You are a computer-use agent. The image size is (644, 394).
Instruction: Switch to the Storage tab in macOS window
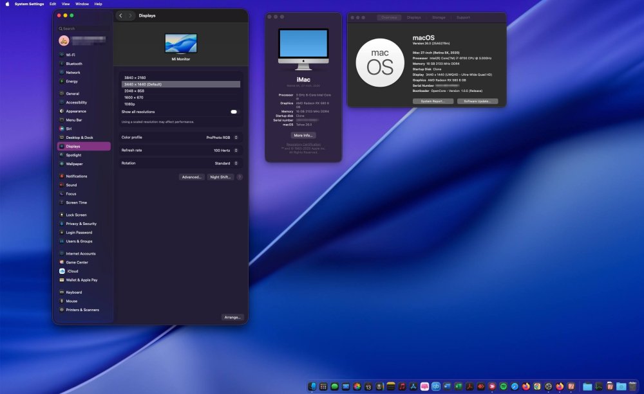[439, 17]
